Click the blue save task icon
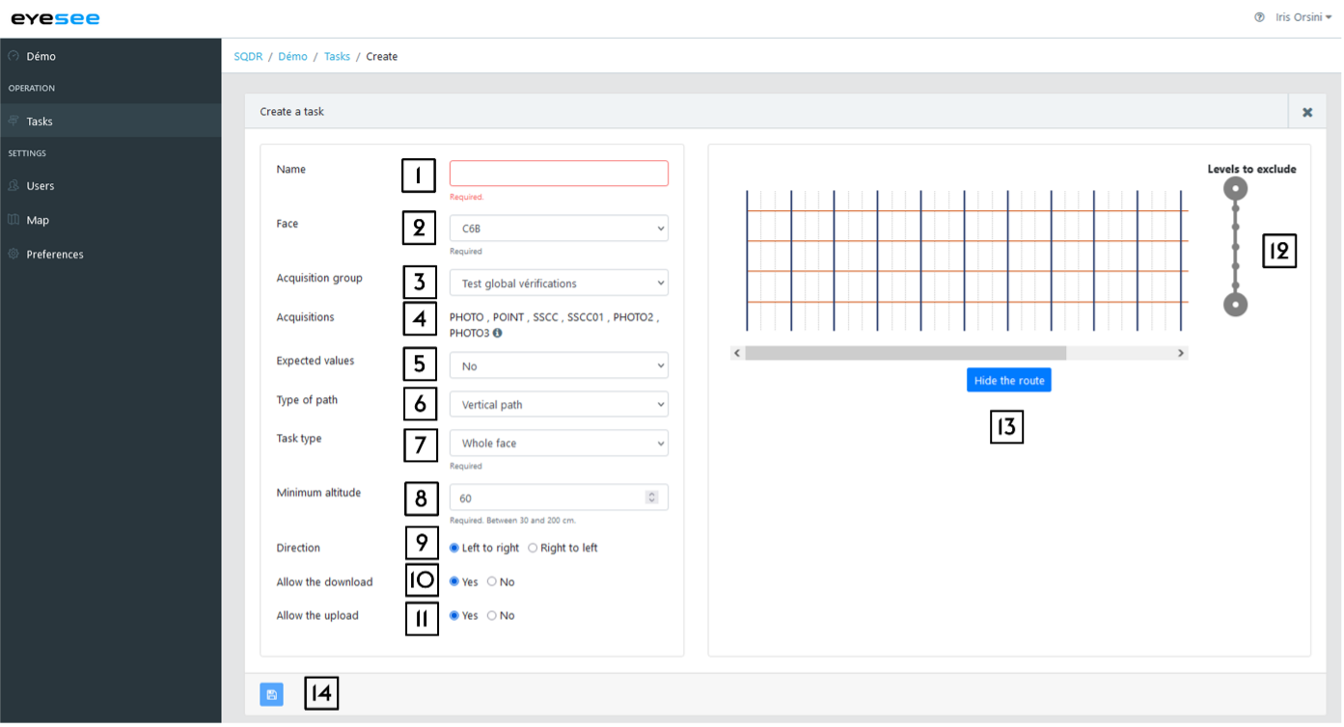 [272, 695]
